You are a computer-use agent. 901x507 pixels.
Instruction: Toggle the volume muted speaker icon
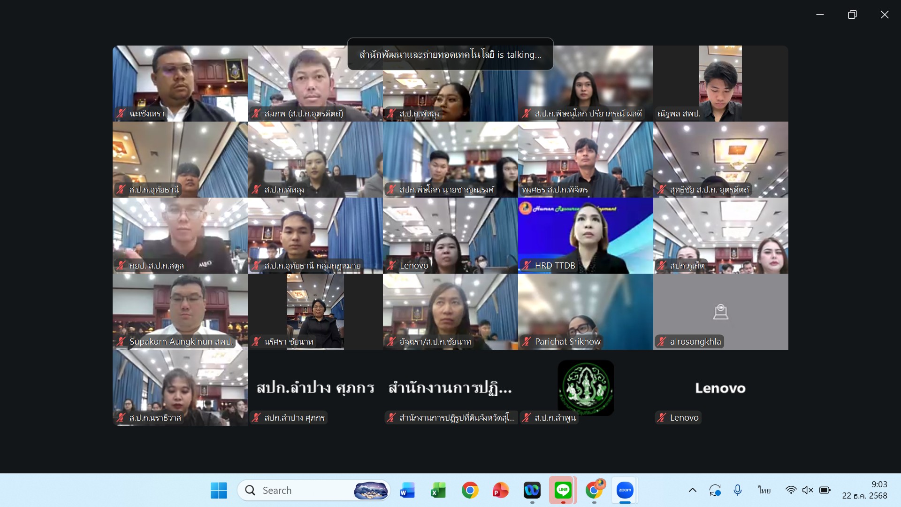[807, 490]
